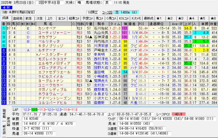Click the 上3F column header
Image resolution: width=218 pixels, height=138 pixels.
click(x=187, y=24)
